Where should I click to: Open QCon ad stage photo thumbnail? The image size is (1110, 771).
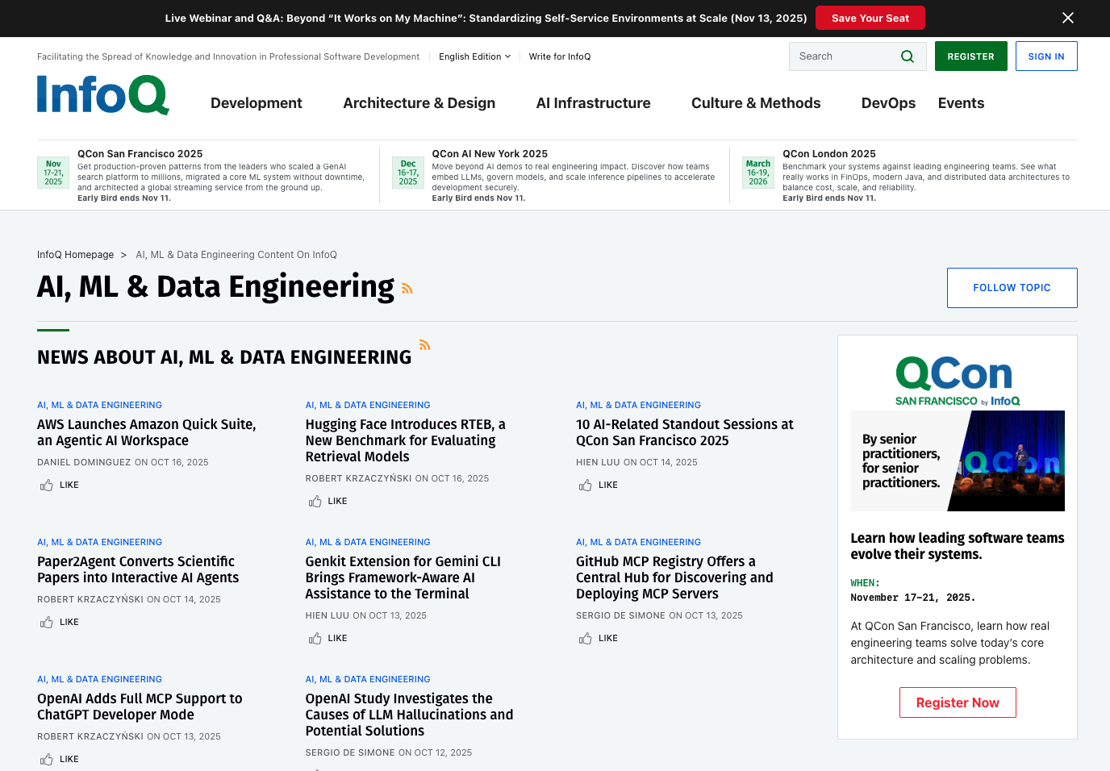click(x=958, y=461)
